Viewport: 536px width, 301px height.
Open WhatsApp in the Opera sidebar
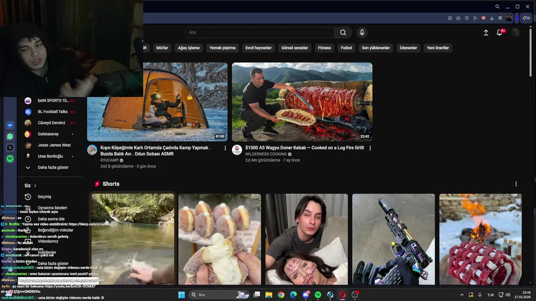click(x=10, y=136)
